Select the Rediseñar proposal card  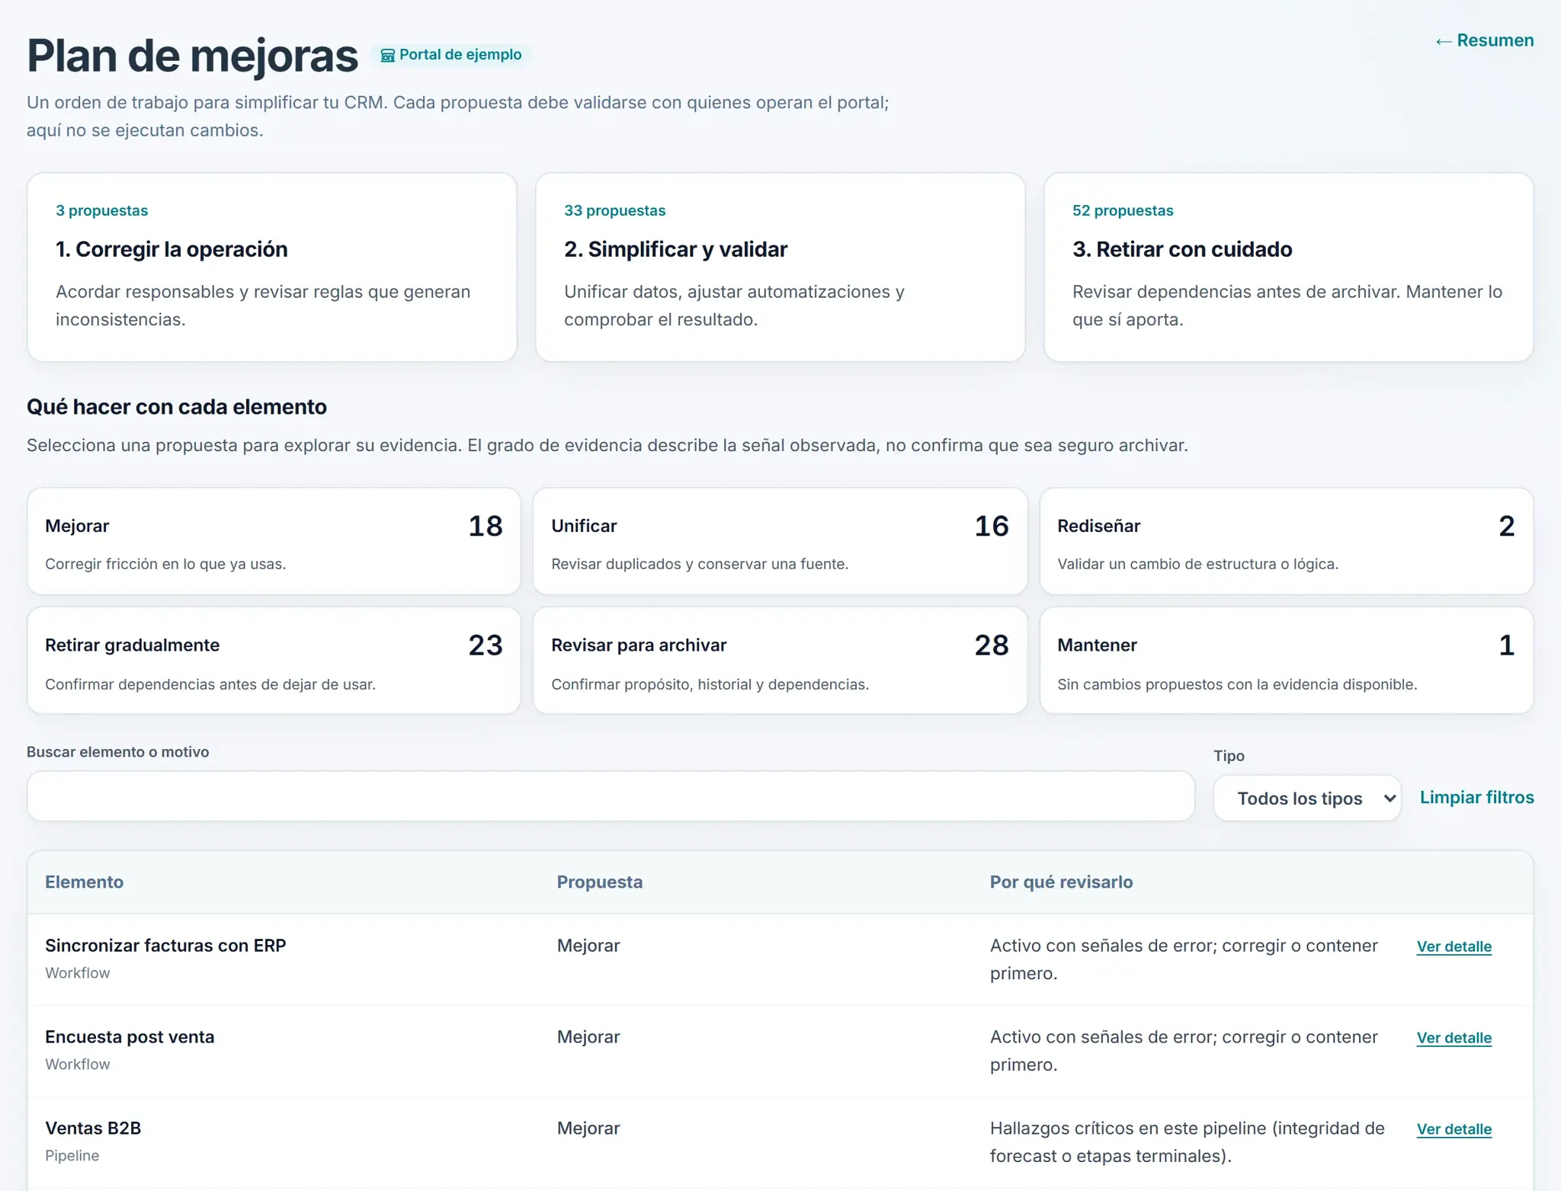click(1286, 541)
